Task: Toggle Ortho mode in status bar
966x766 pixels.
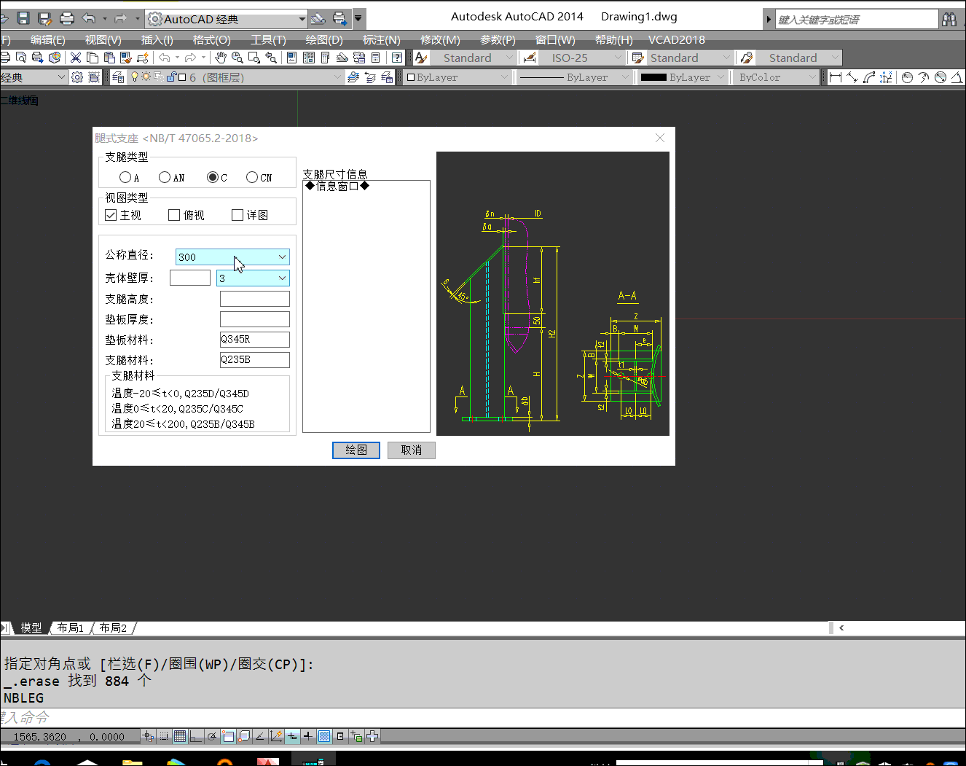Action: pyautogui.click(x=196, y=736)
